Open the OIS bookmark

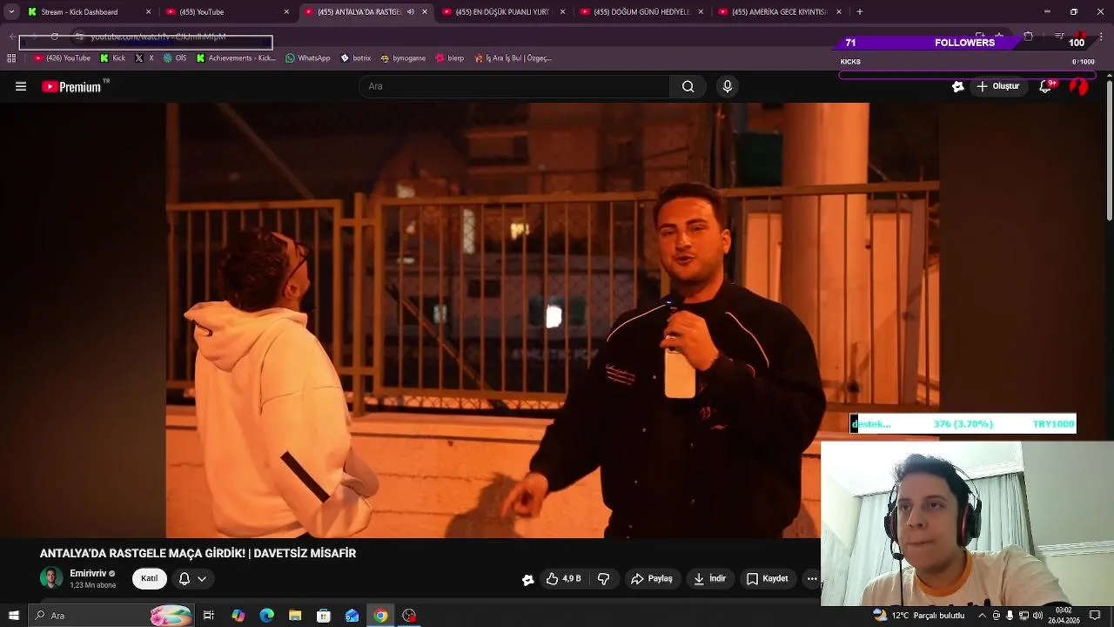[175, 58]
